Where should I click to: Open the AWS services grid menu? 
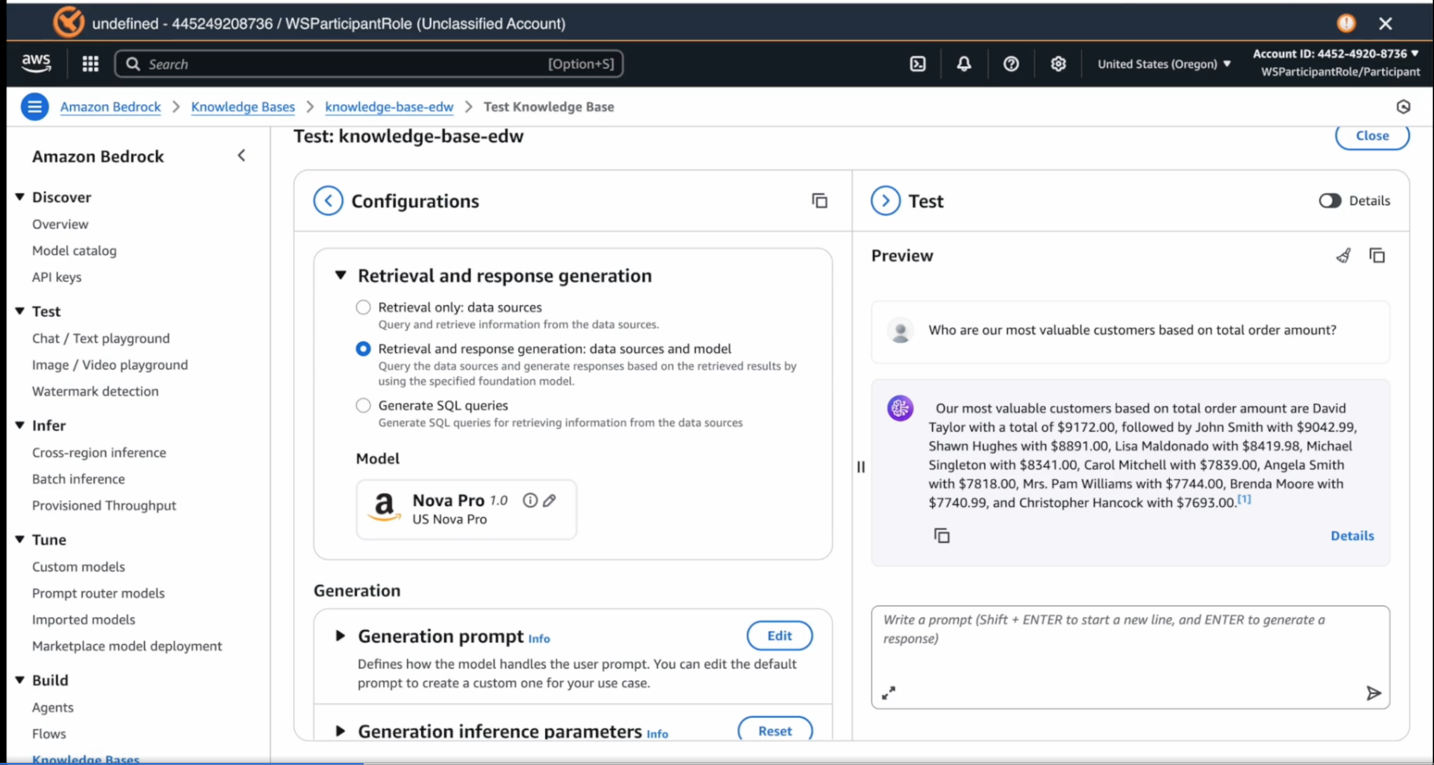tap(90, 64)
